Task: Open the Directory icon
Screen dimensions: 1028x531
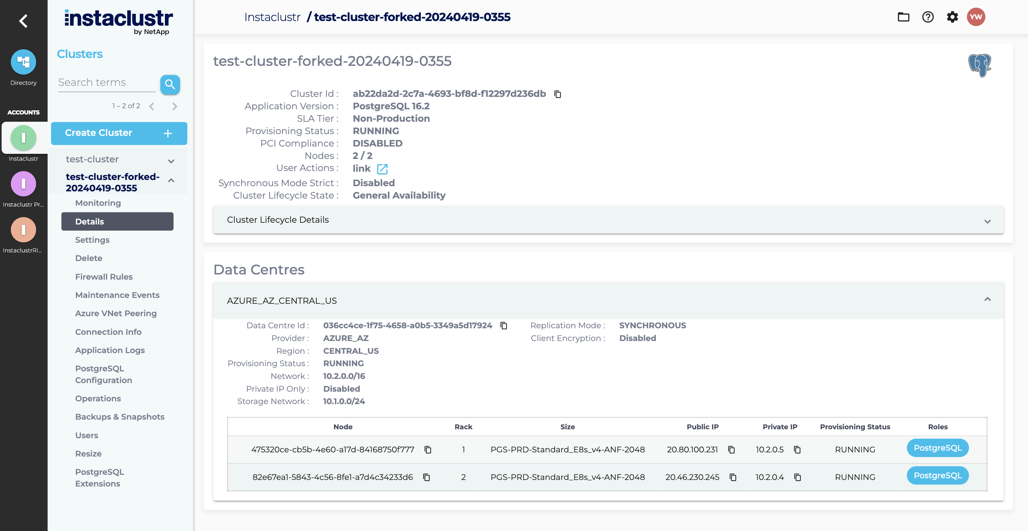Action: 23,62
